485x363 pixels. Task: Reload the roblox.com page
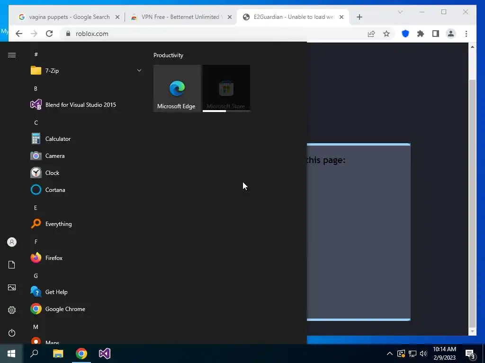click(x=49, y=34)
